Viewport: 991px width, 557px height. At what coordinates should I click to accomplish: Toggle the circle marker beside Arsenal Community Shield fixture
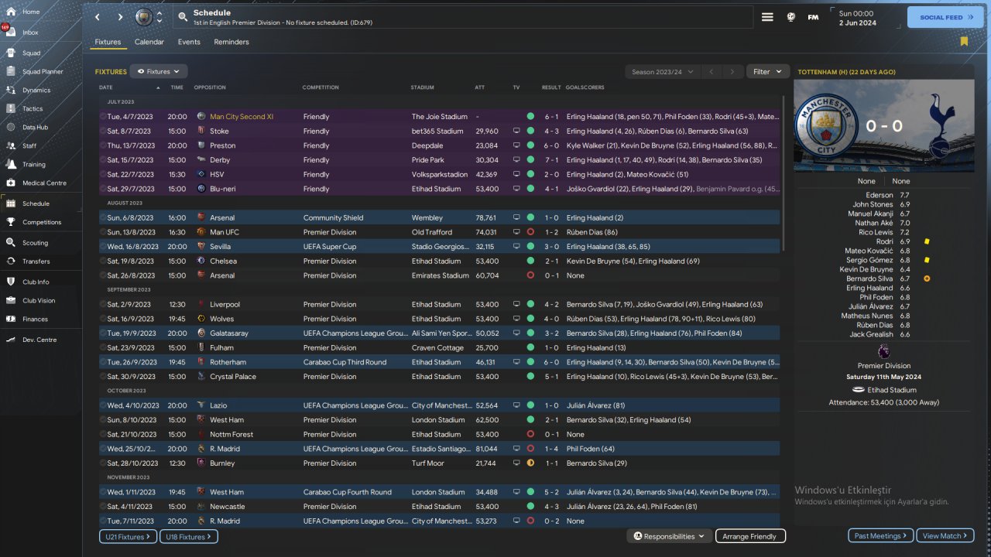pyautogui.click(x=103, y=218)
